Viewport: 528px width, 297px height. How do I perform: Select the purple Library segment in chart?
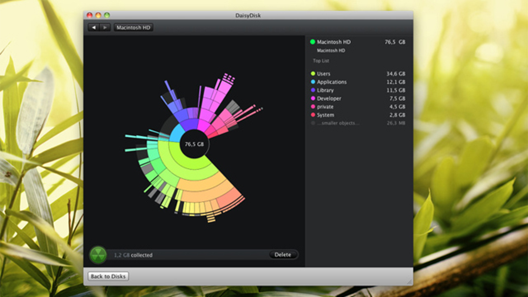[189, 125]
